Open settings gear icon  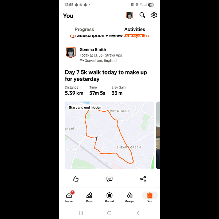tap(154, 15)
